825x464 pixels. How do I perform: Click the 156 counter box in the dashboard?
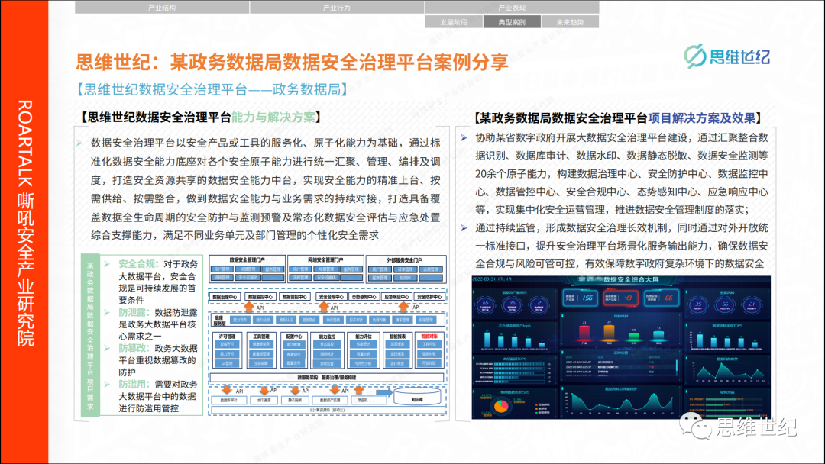(581, 298)
